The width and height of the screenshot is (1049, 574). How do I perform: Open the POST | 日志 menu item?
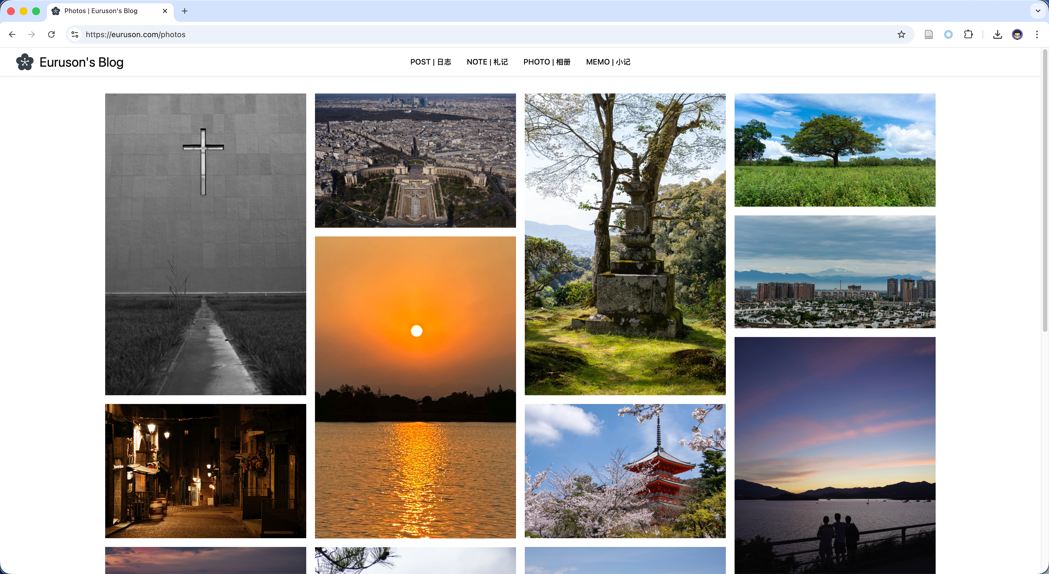431,62
